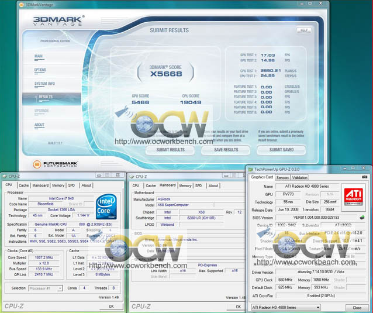Image resolution: width=373 pixels, height=313 pixels.
Task: Click the GPU score value 5466
Action: click(140, 102)
